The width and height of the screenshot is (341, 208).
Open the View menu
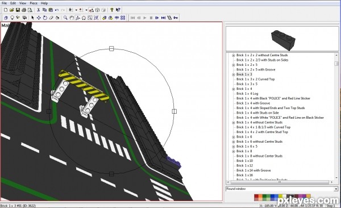tap(23, 3)
